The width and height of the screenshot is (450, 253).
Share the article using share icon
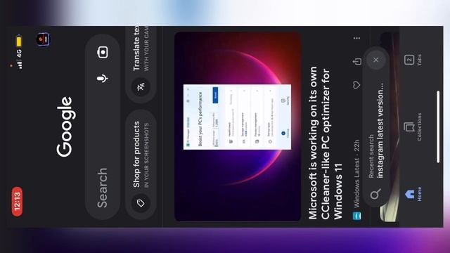[x=356, y=61]
